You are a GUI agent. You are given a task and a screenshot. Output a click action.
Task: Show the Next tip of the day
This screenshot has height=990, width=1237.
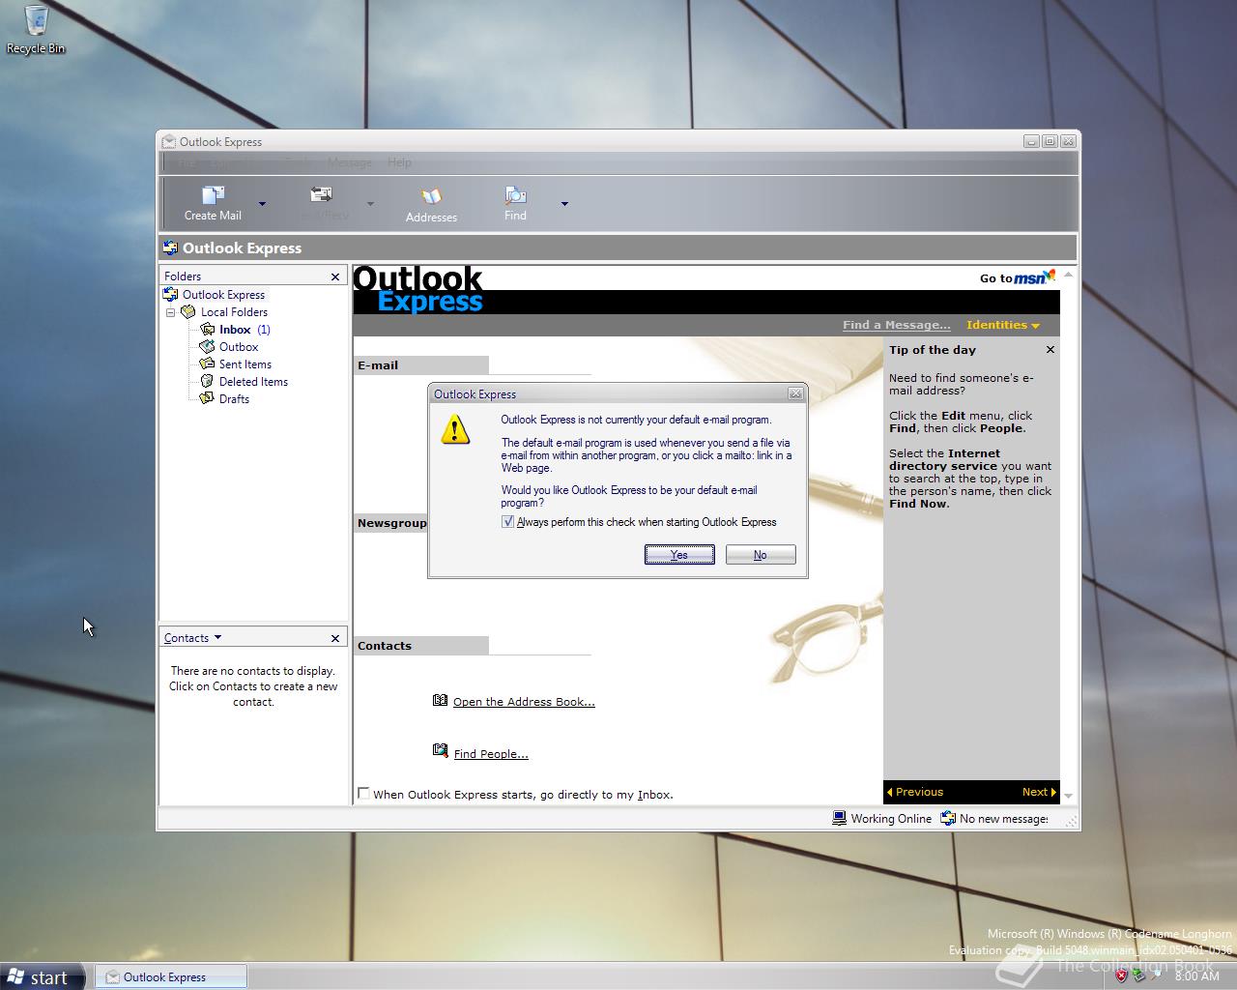point(1039,792)
